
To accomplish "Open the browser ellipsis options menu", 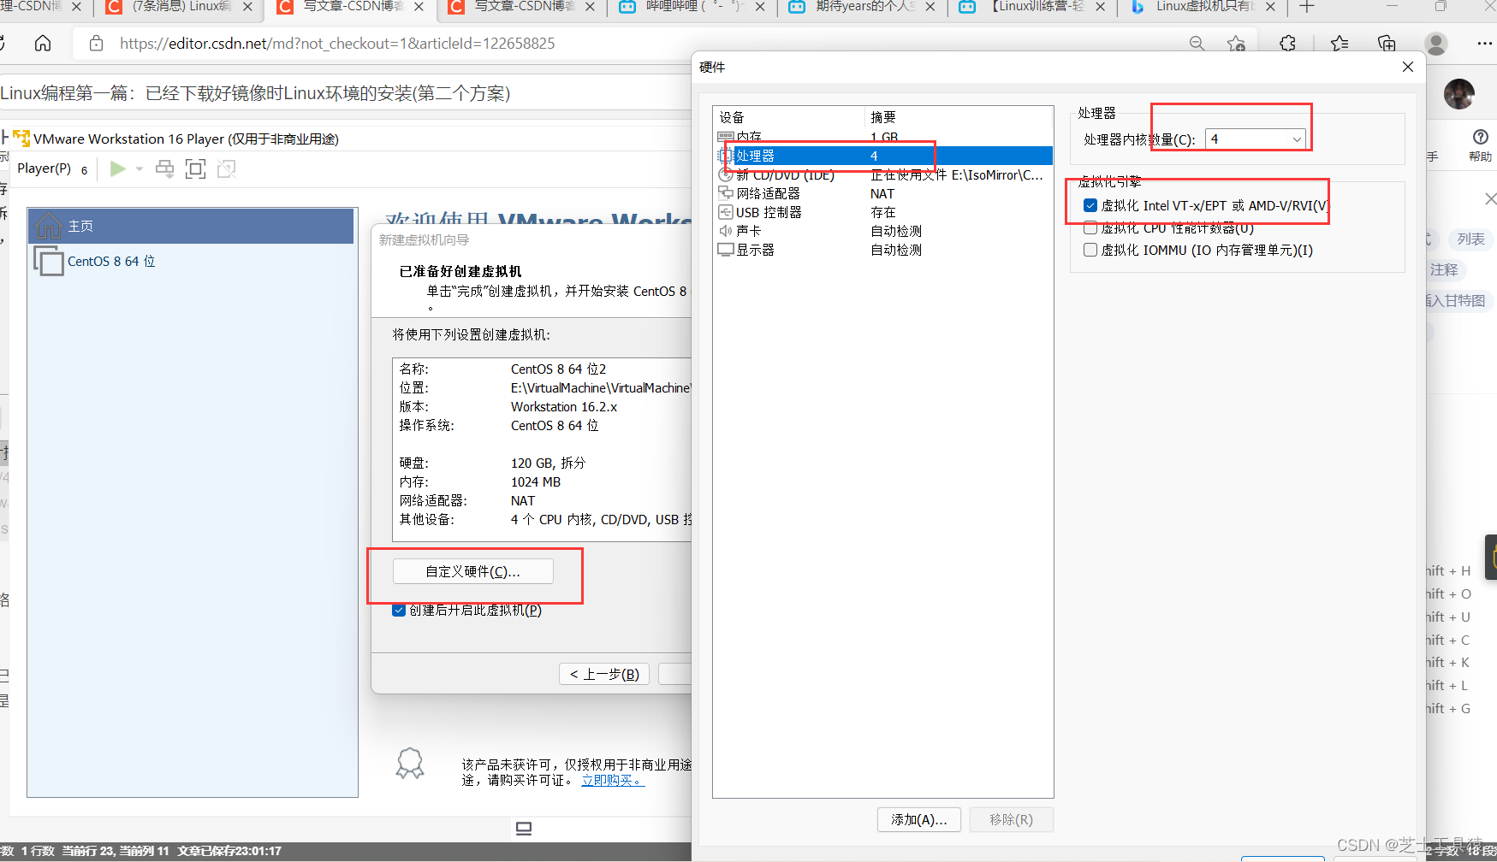I will coord(1485,43).
